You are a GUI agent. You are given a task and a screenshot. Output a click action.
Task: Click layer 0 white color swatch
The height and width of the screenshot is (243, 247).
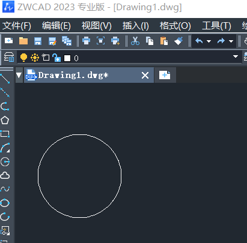tap(67, 58)
